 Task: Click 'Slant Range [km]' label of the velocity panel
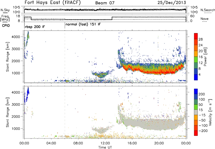8,112
